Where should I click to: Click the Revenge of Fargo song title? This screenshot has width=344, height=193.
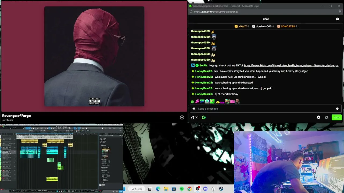click(16, 116)
